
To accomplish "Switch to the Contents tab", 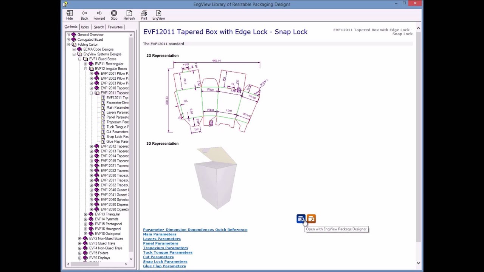I will [x=71, y=27].
